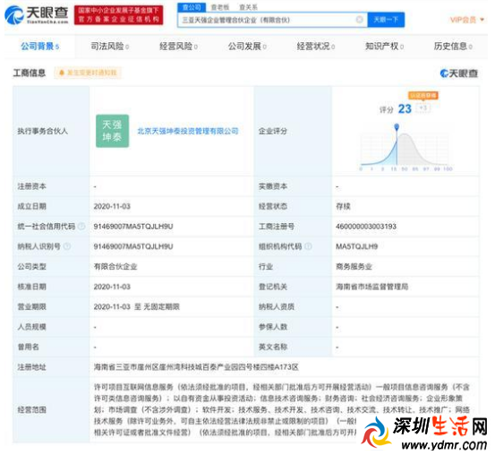495x455 pixels.
Task: Open the 知识产权 tab
Action: pyautogui.click(x=384, y=47)
